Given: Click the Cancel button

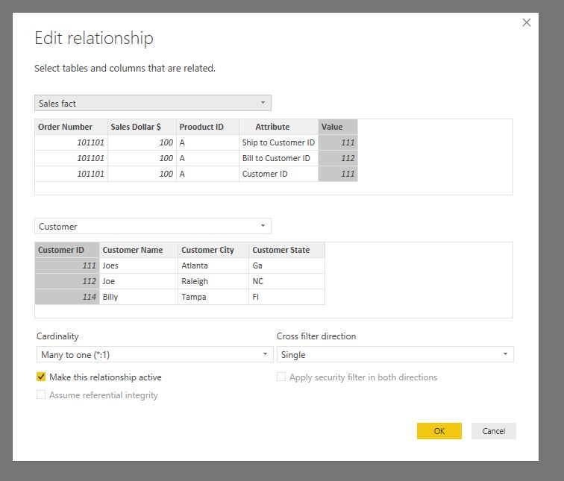Looking at the screenshot, I should click(x=494, y=431).
